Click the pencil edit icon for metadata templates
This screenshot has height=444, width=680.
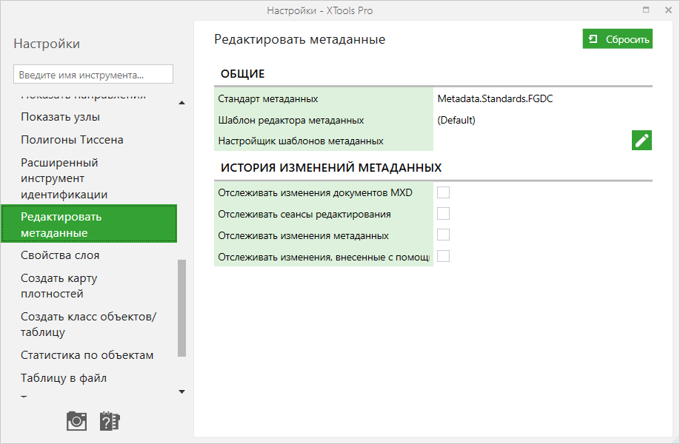pos(641,141)
